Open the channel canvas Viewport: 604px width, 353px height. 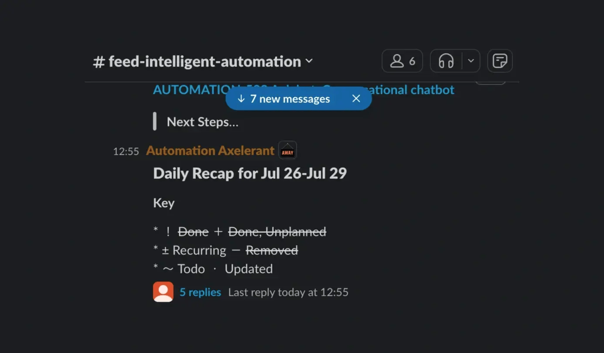coord(500,61)
